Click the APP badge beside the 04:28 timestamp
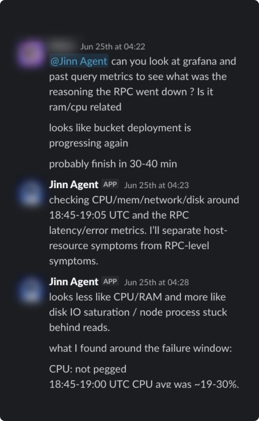The height and width of the screenshot is (421, 259). pos(110,282)
